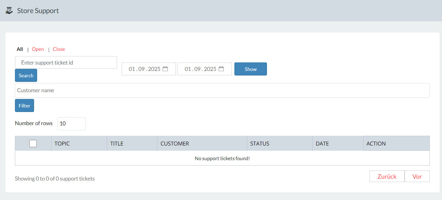Click the TOPIC column header
This screenshot has height=200, width=442.
[62, 143]
